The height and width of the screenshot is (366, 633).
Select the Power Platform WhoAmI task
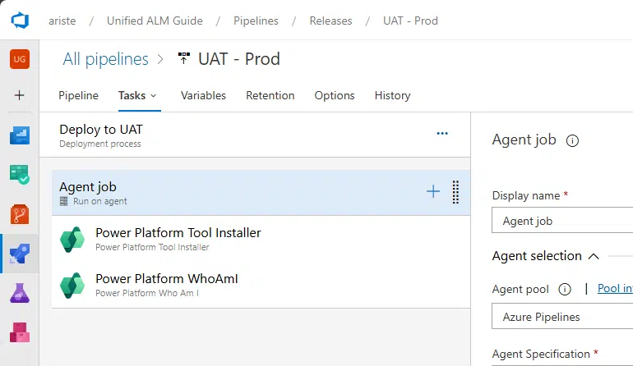(x=261, y=285)
